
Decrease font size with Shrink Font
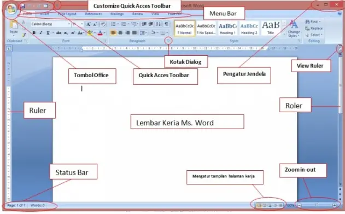(x=95, y=24)
